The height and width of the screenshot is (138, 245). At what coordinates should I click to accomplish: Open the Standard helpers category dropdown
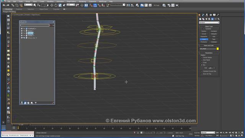point(209,23)
